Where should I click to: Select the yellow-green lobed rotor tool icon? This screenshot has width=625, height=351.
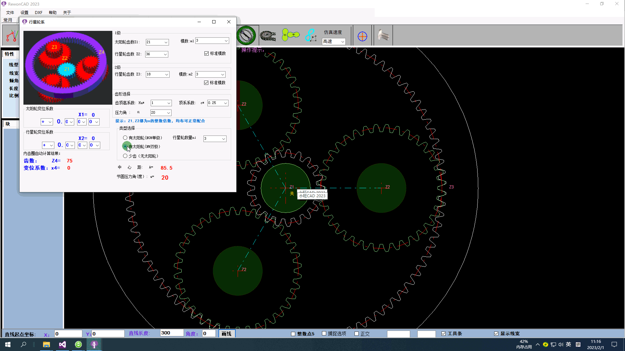[x=290, y=35]
